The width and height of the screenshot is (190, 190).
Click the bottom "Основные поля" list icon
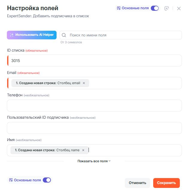[x=11, y=180]
